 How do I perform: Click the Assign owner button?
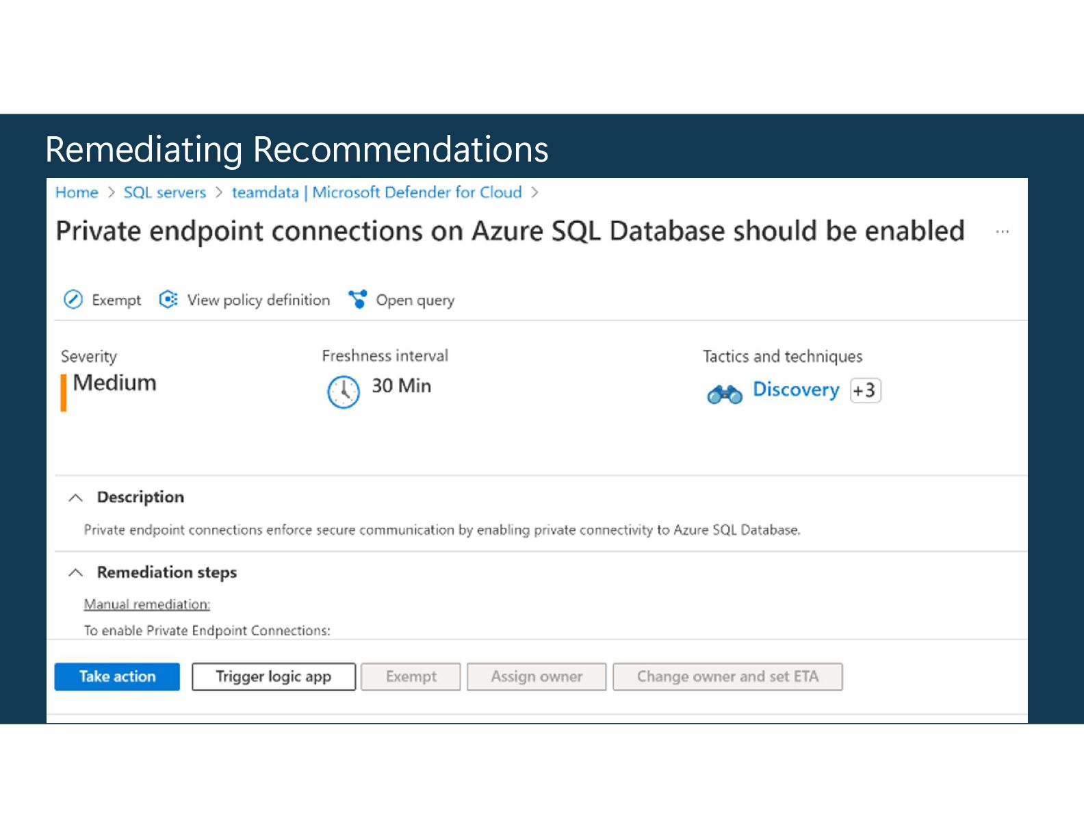coord(537,676)
